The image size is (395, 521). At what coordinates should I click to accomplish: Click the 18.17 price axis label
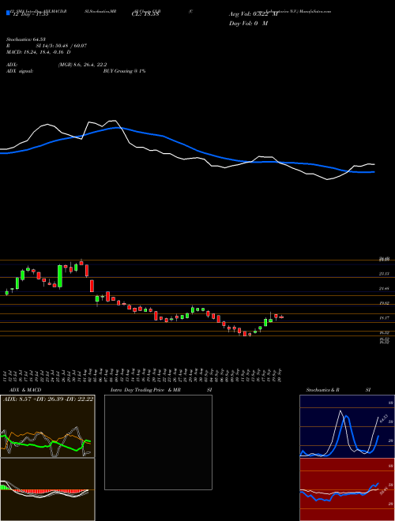[x=385, y=318]
